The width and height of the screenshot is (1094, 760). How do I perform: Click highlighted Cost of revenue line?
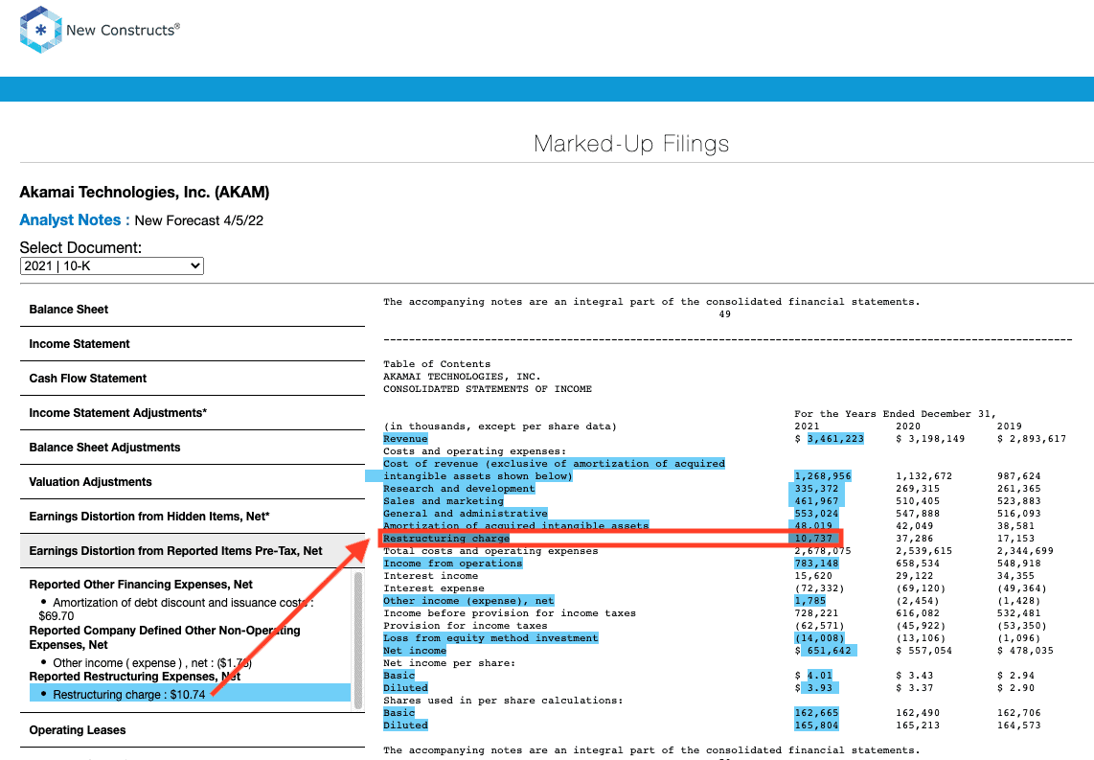pyautogui.click(x=554, y=470)
